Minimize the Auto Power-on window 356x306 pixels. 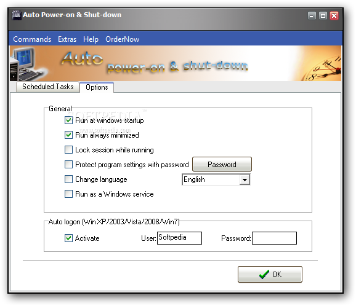pos(312,16)
